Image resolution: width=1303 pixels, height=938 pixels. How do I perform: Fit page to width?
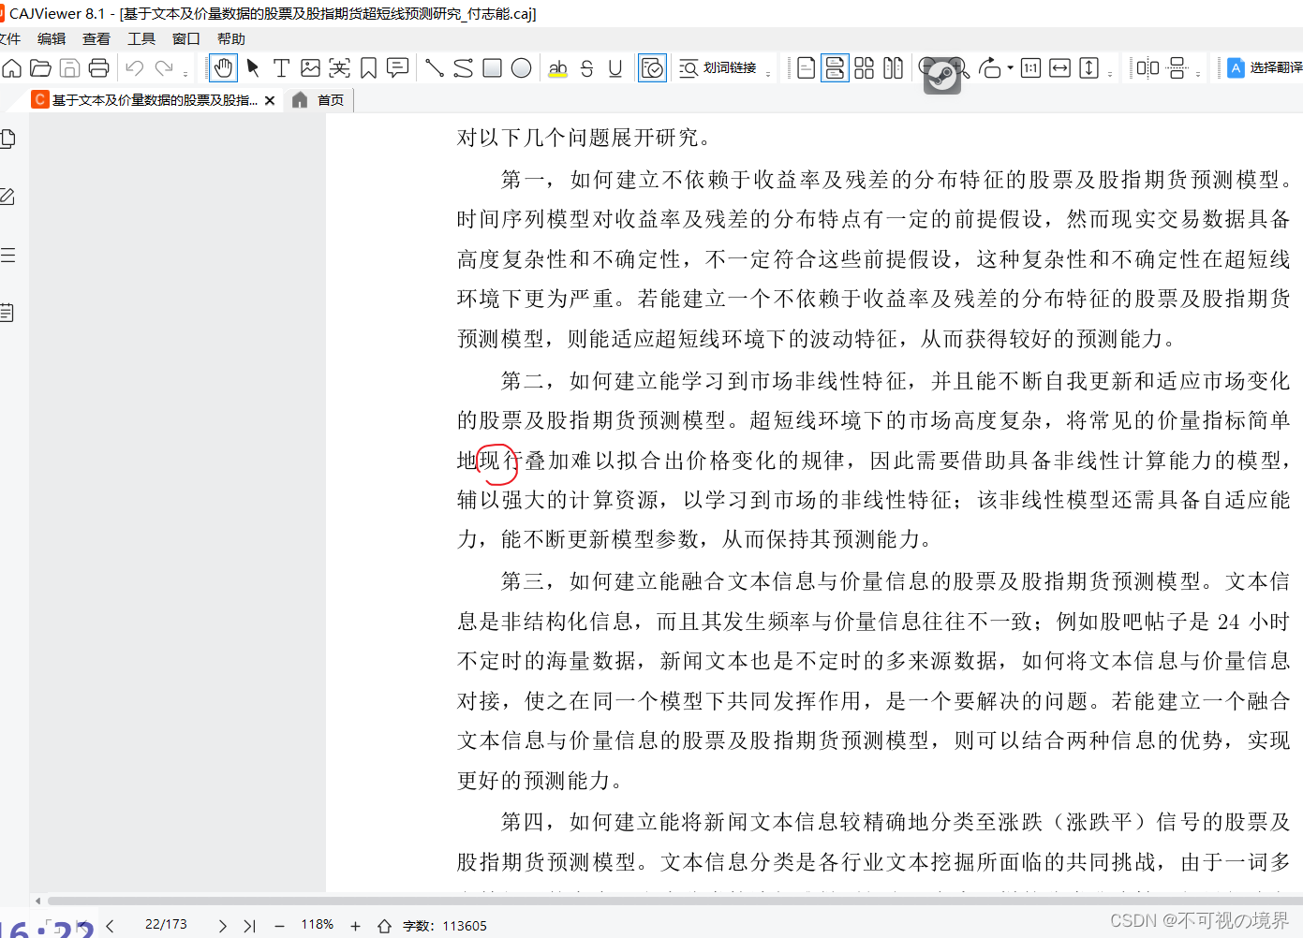coord(1059,68)
